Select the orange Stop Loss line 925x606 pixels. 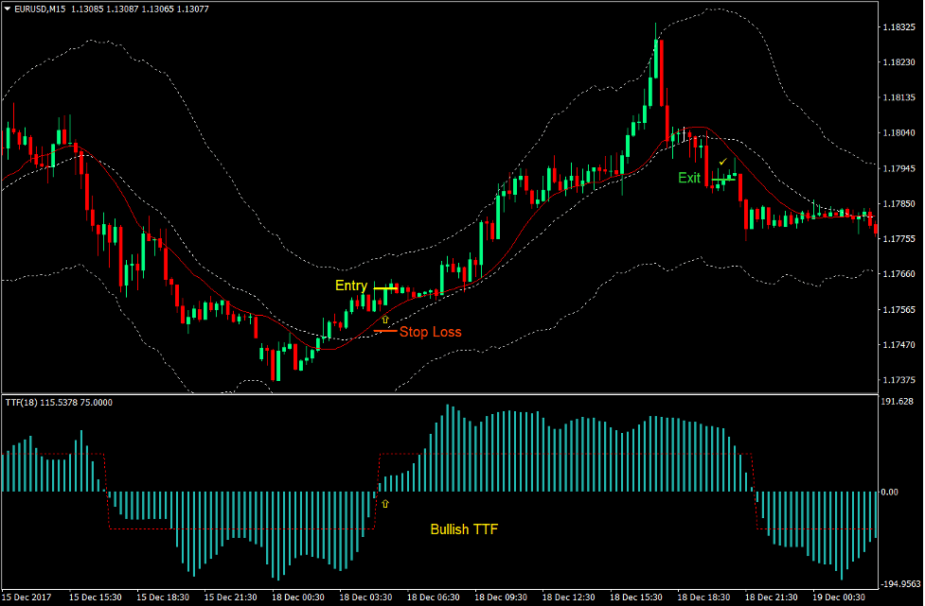(385, 332)
